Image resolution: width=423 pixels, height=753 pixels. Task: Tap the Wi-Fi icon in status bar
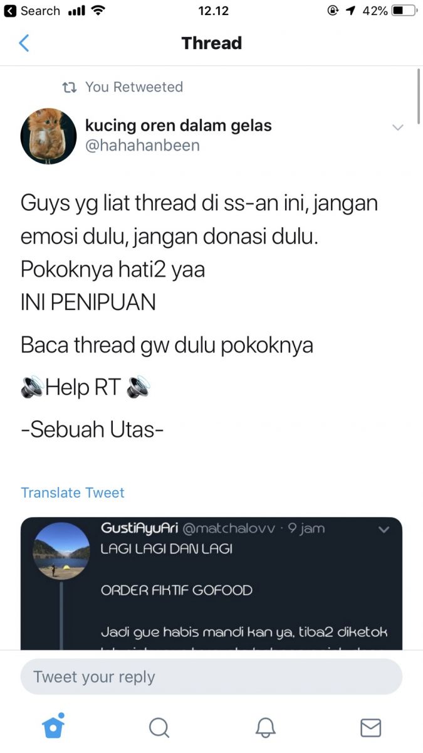coord(98,11)
